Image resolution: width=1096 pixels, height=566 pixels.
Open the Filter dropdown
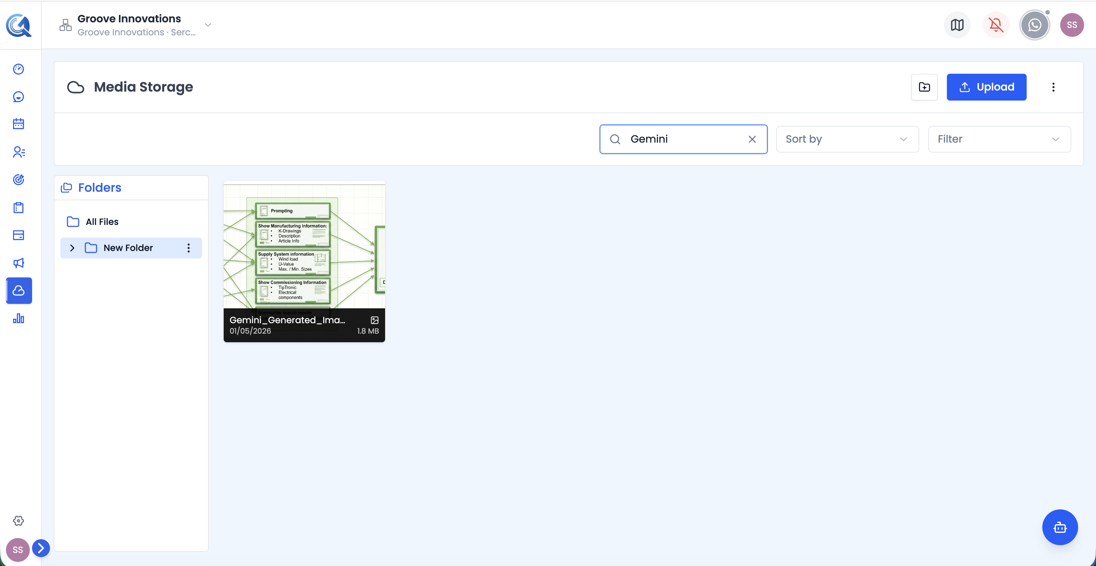(x=999, y=139)
